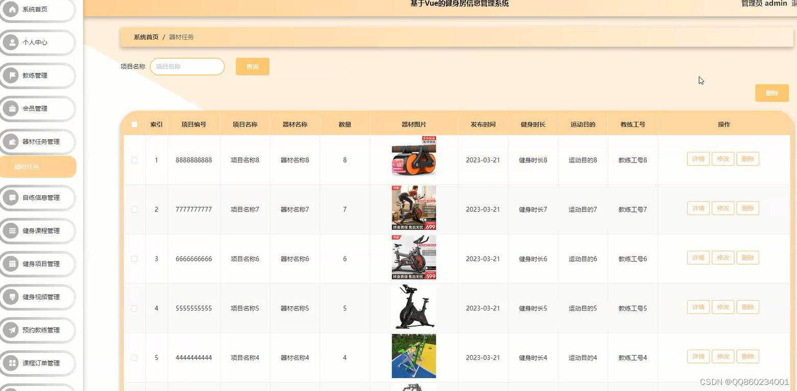Click the batch 删除 button above table
Image resolution: width=797 pixels, height=391 pixels.
(x=772, y=93)
